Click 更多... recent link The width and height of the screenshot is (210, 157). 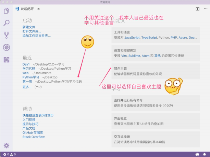[27, 87]
